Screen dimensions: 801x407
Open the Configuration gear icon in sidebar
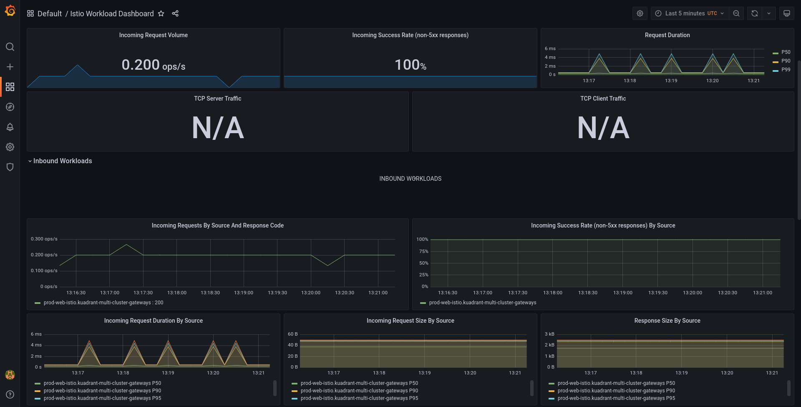[10, 147]
